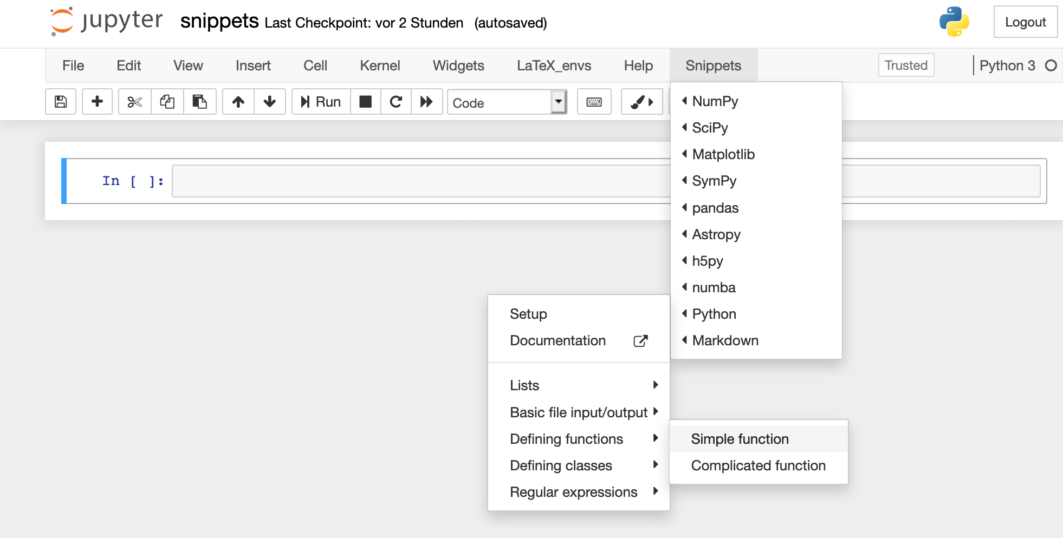Expand the Lists submenu
Viewport: 1063px width, 538px height.
point(579,385)
